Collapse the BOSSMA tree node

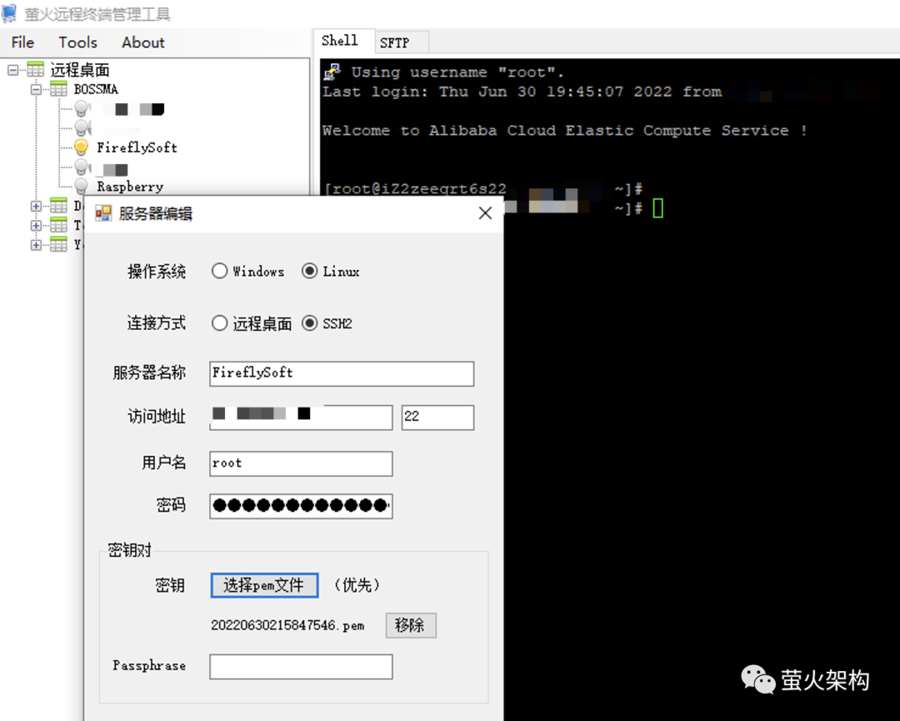(x=36, y=89)
